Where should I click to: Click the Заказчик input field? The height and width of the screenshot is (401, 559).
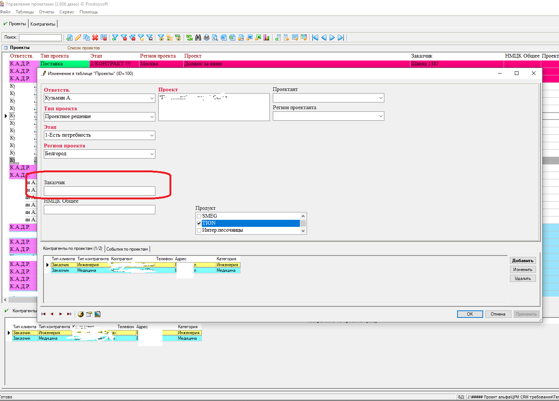pyautogui.click(x=99, y=191)
